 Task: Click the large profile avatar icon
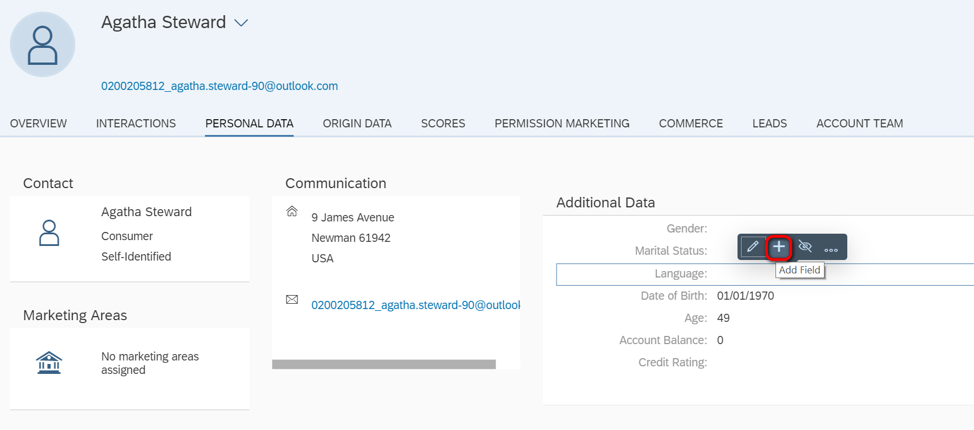[x=43, y=44]
